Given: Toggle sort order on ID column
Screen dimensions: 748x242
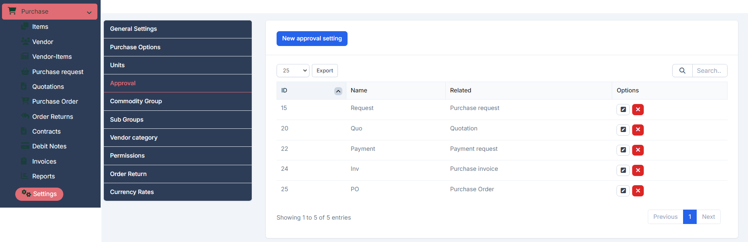Looking at the screenshot, I should click(338, 91).
